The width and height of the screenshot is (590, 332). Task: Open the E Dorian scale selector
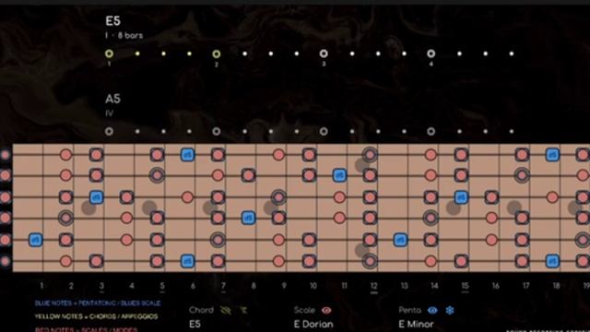point(313,324)
